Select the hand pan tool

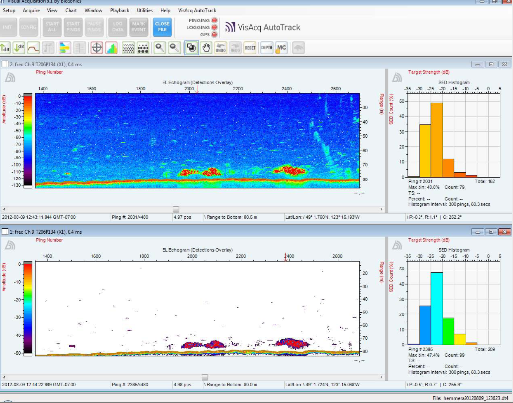tap(206, 48)
